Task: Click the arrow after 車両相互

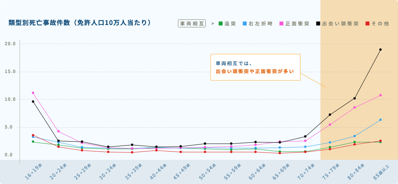Action: 213,23
